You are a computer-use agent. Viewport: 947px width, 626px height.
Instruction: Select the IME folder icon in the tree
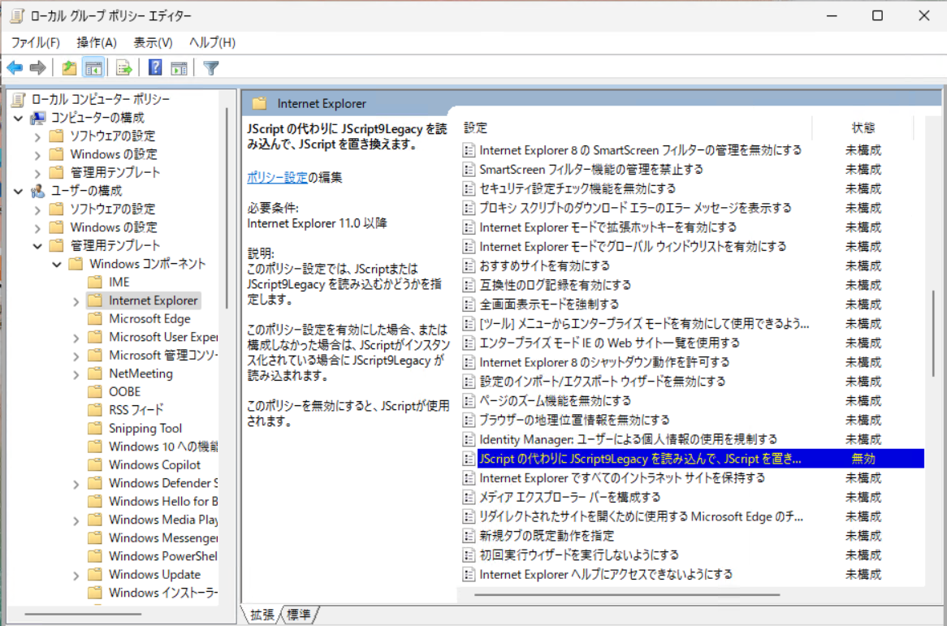pyautogui.click(x=95, y=282)
